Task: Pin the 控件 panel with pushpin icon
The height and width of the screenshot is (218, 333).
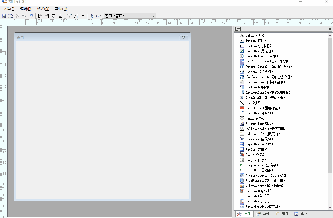Action: (330, 29)
